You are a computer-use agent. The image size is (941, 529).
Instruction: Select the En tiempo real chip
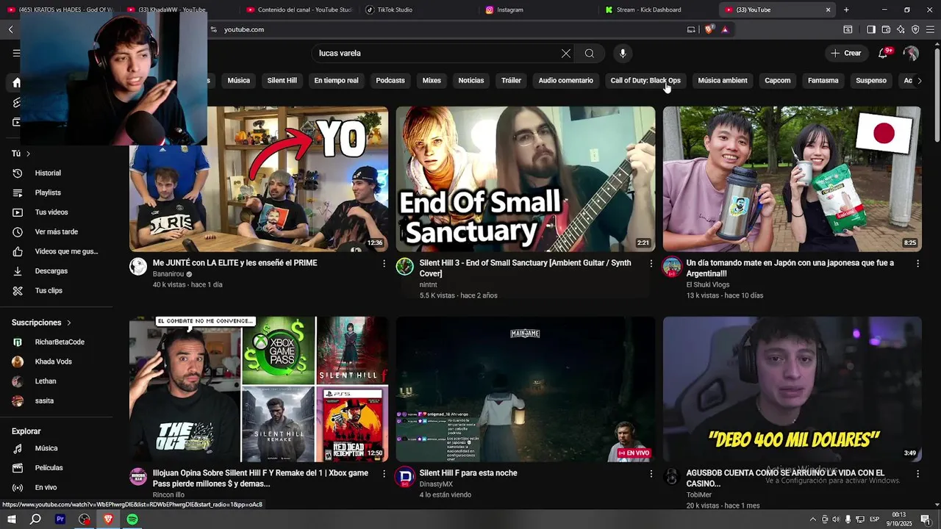click(336, 81)
